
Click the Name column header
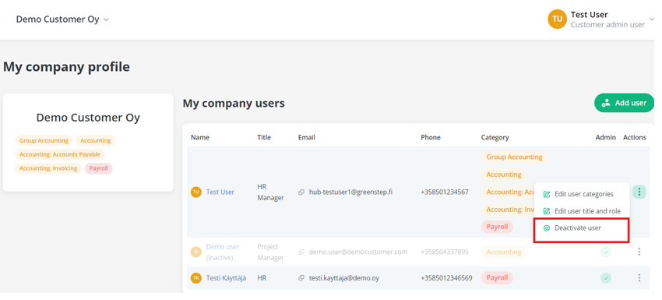pyautogui.click(x=199, y=137)
